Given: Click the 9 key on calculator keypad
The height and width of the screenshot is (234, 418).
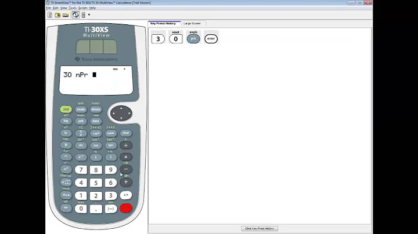Looking at the screenshot, I should click(x=111, y=170).
